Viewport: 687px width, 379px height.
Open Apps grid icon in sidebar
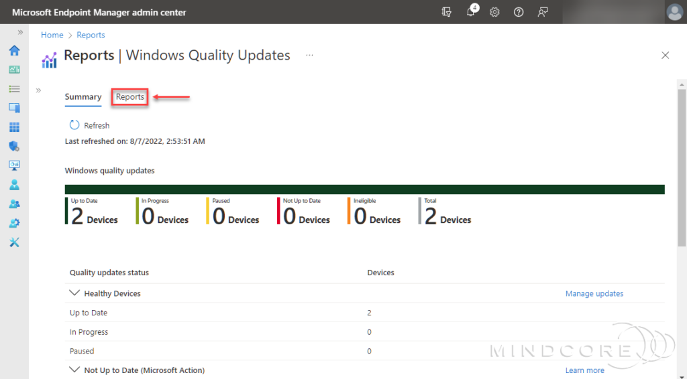[14, 127]
